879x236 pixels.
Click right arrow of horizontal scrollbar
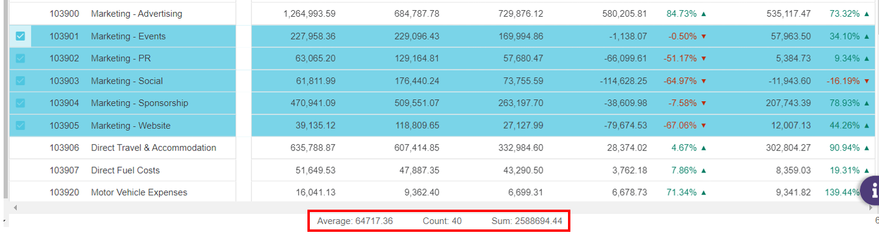(871, 208)
